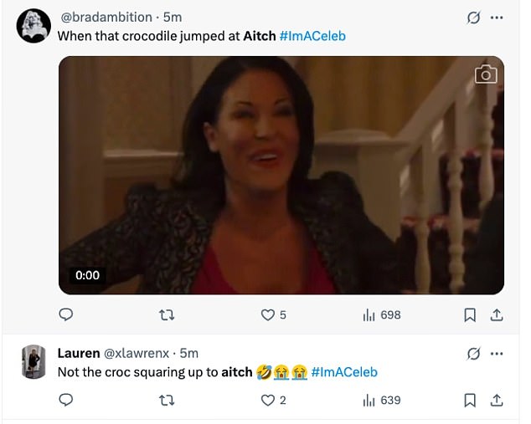
Task: Open #ImACeleb hashtag in Lauren's tweet
Action: (x=343, y=372)
